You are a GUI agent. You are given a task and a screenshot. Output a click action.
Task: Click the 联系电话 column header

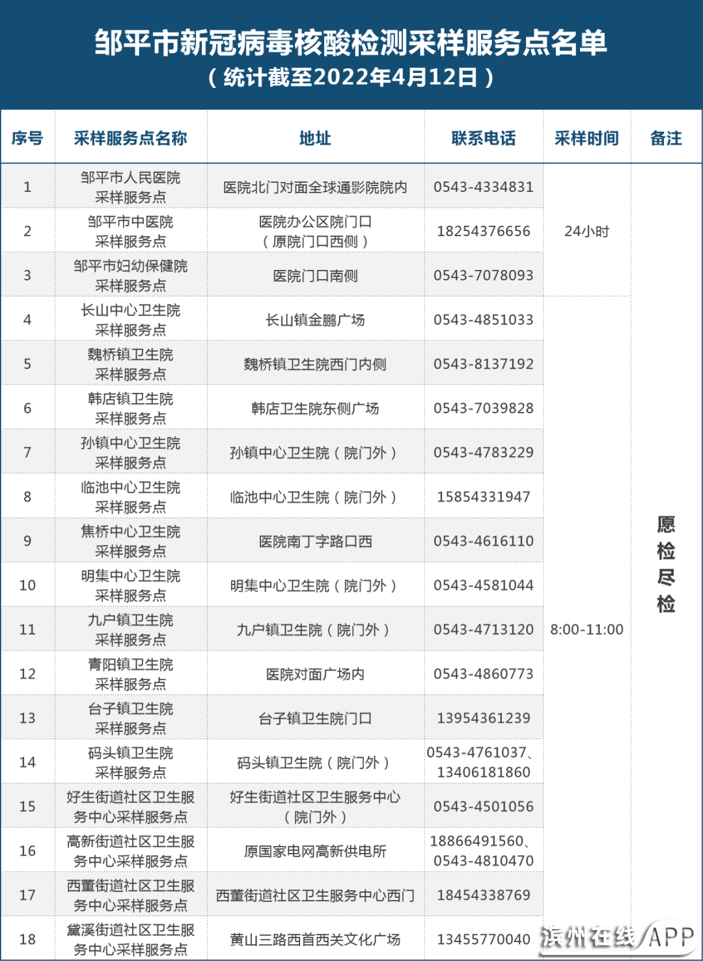tap(483, 138)
